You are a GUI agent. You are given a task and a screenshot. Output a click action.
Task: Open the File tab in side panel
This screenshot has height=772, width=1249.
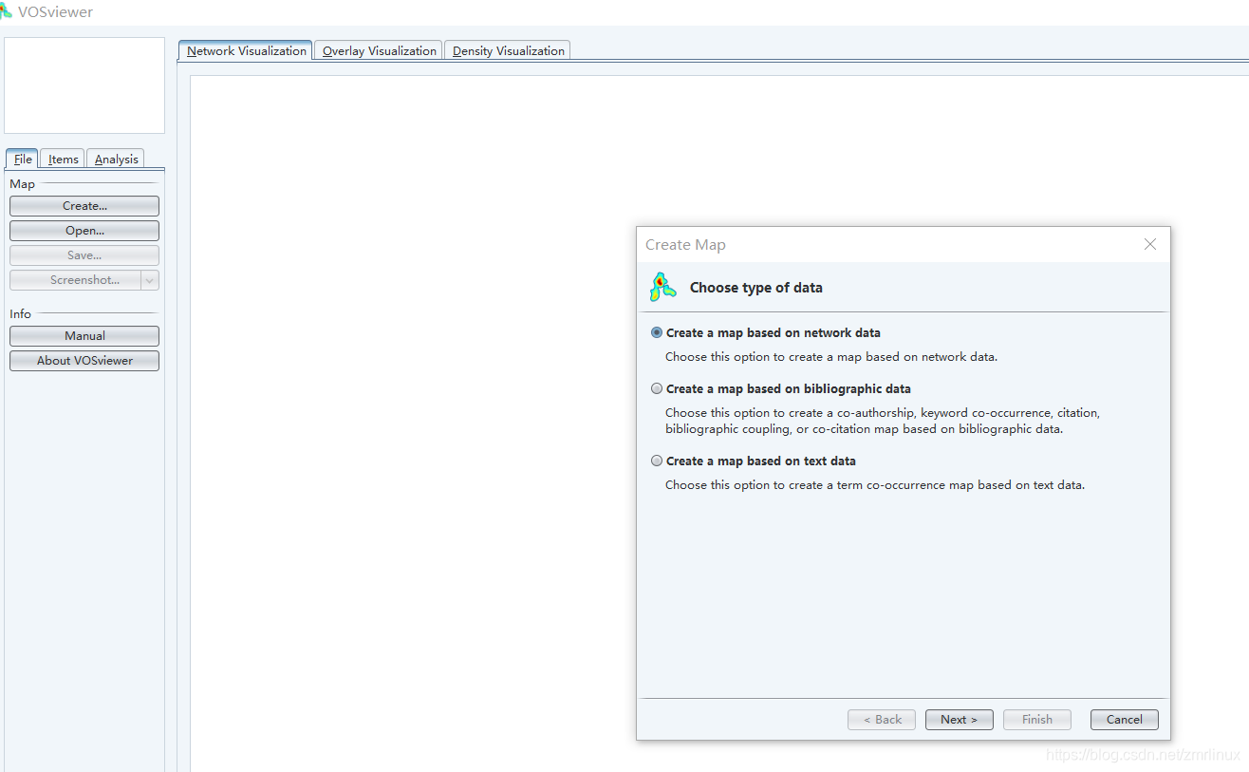(x=23, y=160)
